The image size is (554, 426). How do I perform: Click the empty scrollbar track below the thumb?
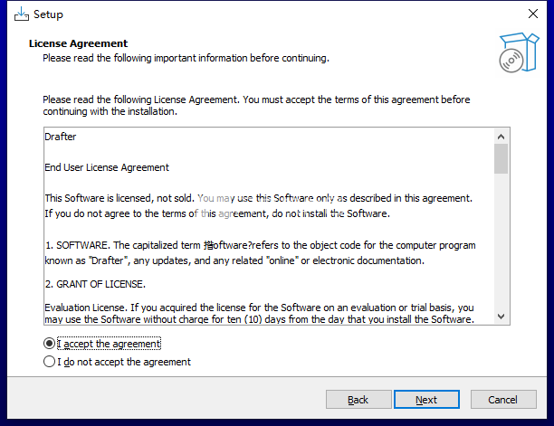[501, 241]
